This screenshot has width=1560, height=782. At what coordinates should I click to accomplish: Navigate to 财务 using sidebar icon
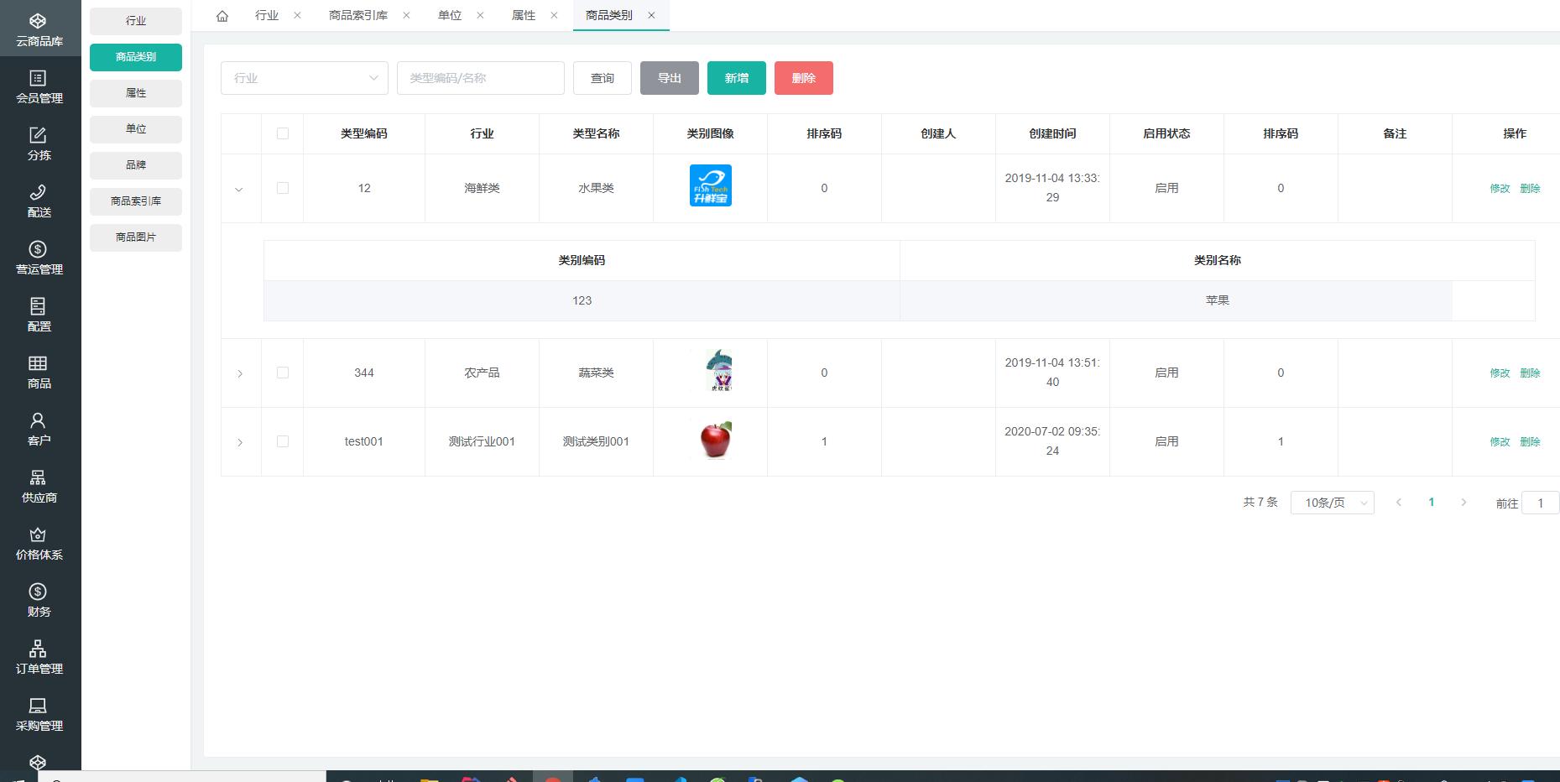(x=38, y=599)
